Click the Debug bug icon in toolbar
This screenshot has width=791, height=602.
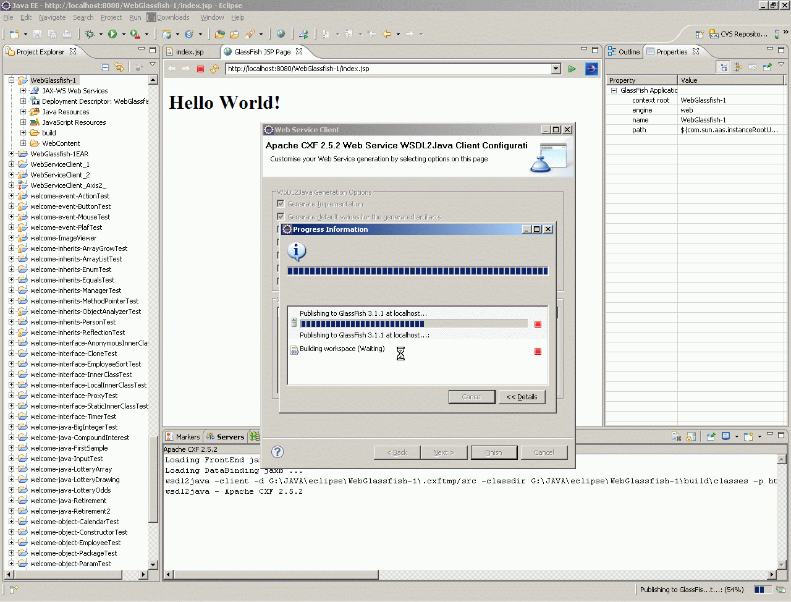click(x=90, y=34)
